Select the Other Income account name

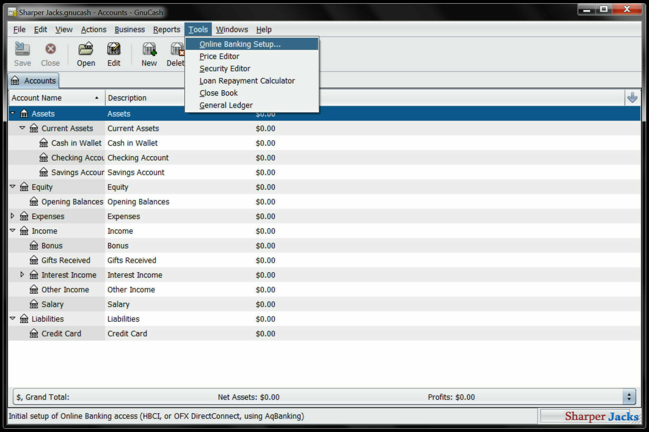pos(65,289)
